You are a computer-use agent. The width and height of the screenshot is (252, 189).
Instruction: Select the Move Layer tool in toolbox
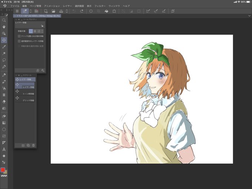tap(4, 40)
